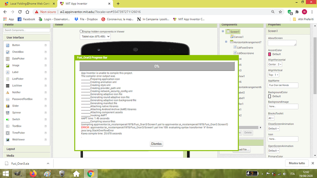The height and width of the screenshot is (178, 317).
Task: Click the BackgroundImage None field
Action: tap(283, 106)
